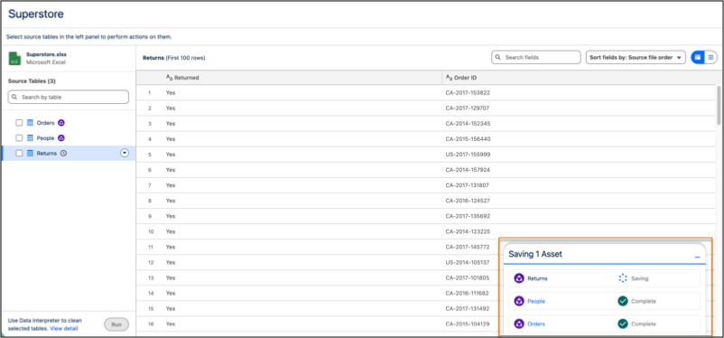Check the Returns table checkbox
724x338 pixels.
click(x=19, y=154)
